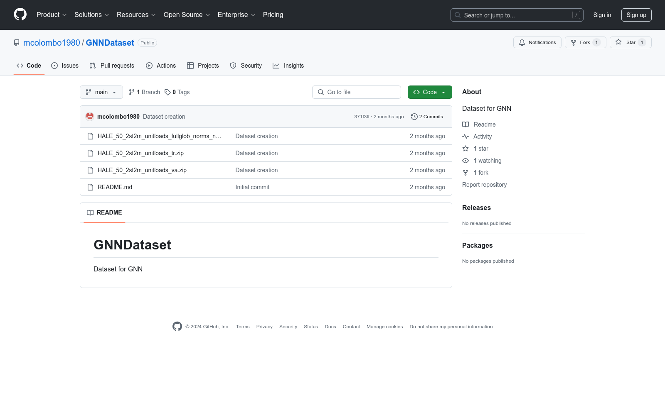Click the tag icon beside '0 Tags'

(x=167, y=92)
